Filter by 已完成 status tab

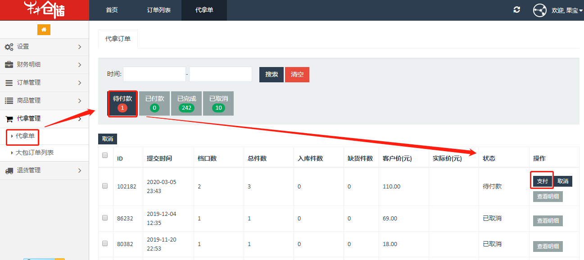pos(186,103)
